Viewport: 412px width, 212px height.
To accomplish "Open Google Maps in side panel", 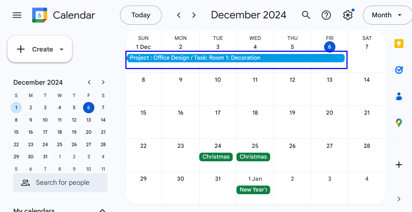I will click(x=399, y=123).
